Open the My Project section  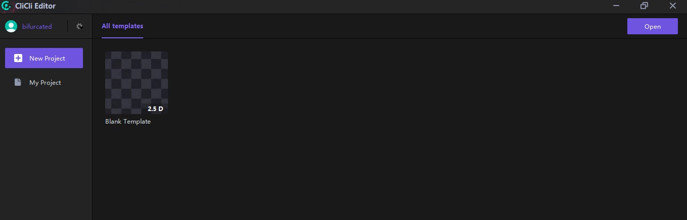coord(44,82)
